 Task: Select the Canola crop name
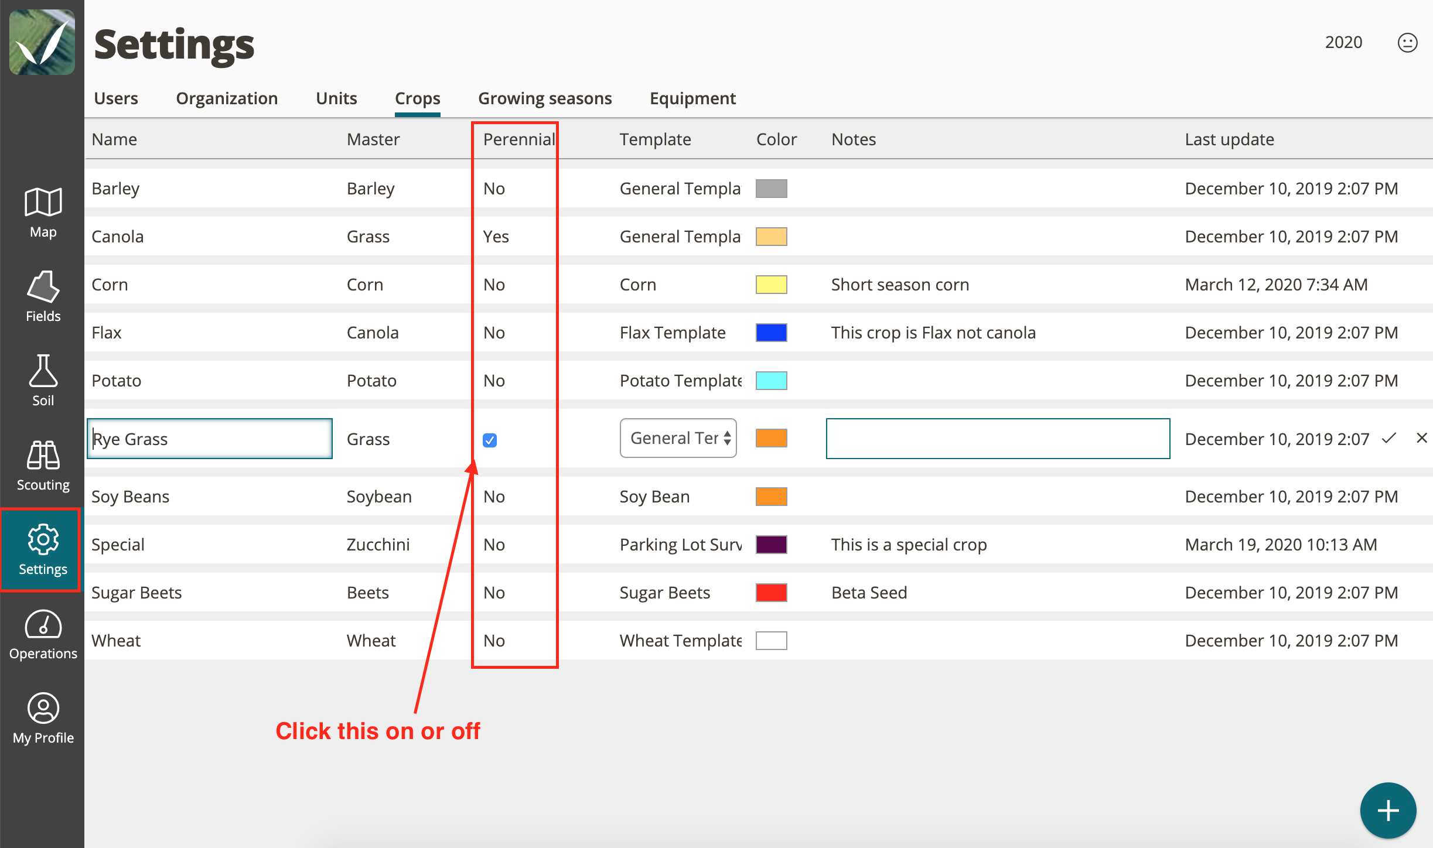pos(117,237)
